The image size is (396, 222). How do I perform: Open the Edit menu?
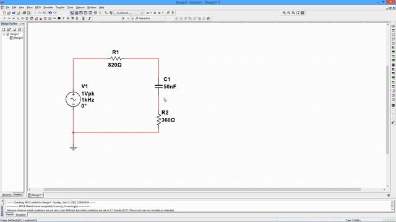14,7
